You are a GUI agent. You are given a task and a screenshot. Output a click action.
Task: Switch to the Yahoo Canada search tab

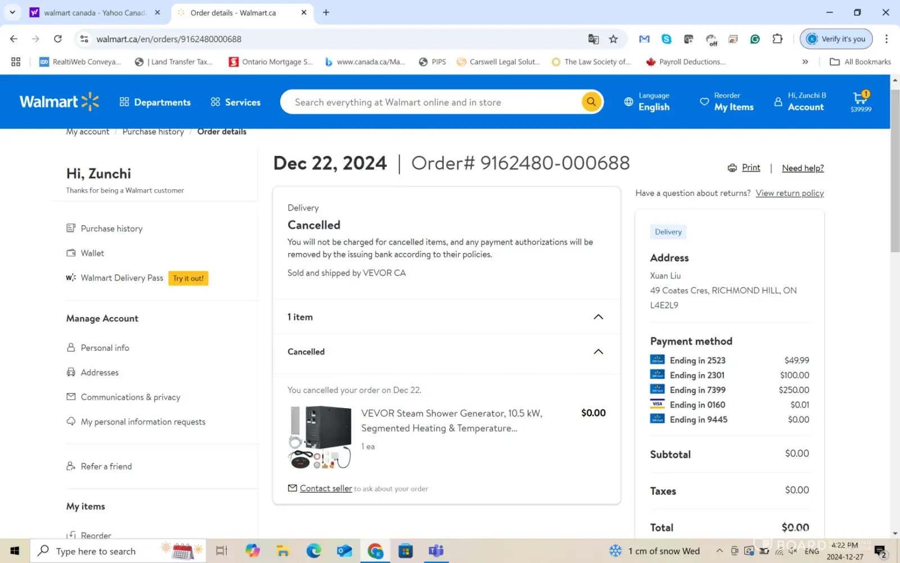click(94, 12)
